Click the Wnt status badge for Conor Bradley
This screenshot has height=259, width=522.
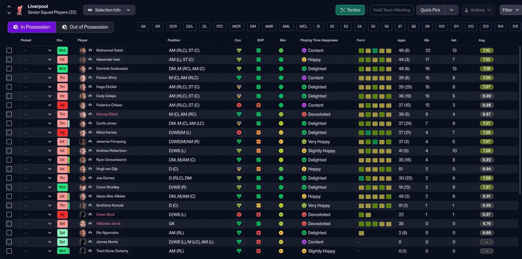pos(62,187)
